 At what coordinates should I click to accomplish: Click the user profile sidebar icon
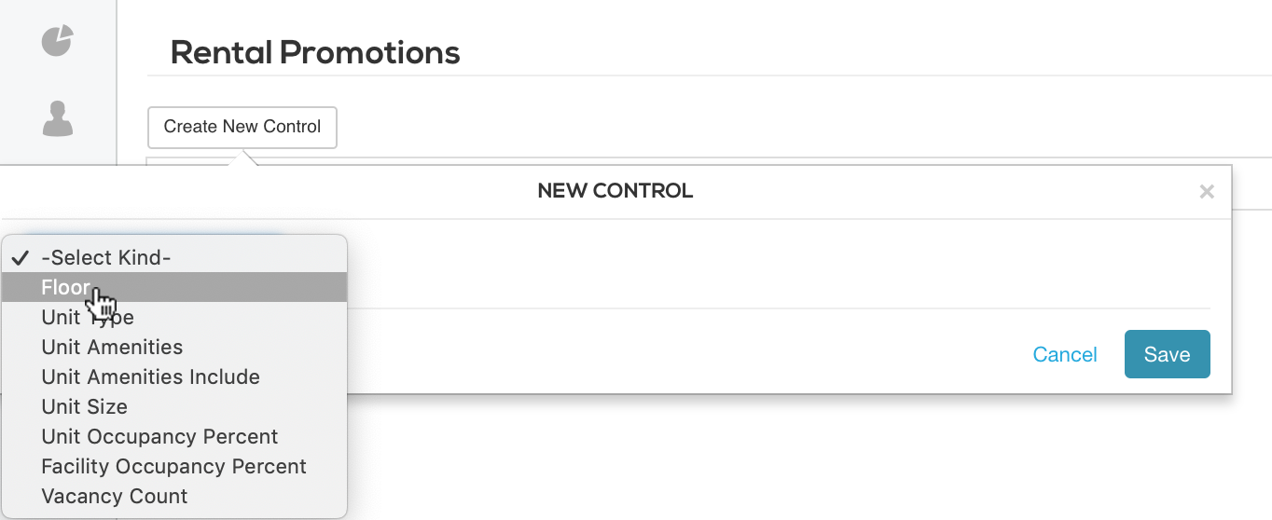pyautogui.click(x=57, y=119)
